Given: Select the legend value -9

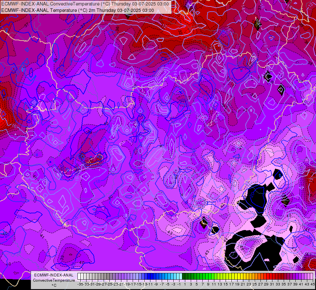Looking at the screenshot, I should [156, 284].
